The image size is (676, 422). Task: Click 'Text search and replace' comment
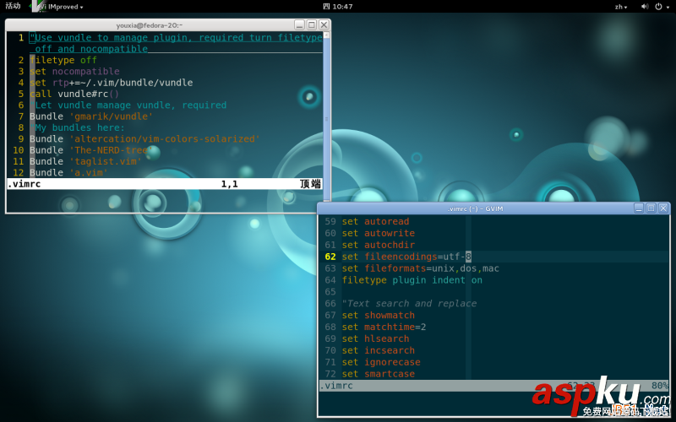coord(409,304)
